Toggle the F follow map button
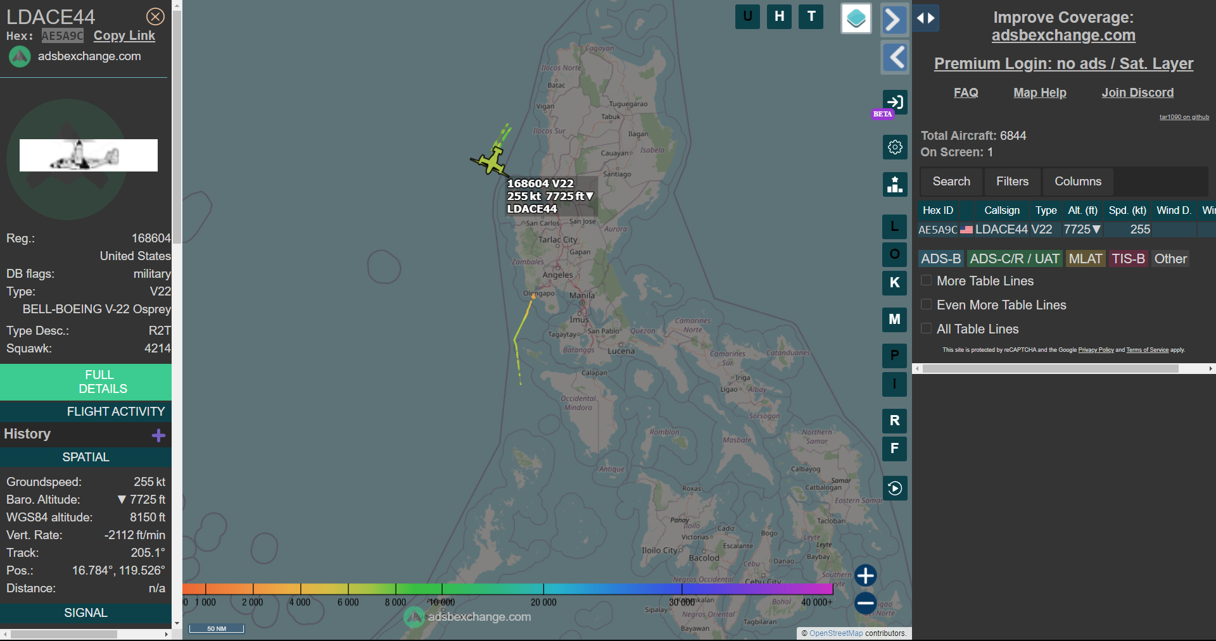 pyautogui.click(x=895, y=448)
